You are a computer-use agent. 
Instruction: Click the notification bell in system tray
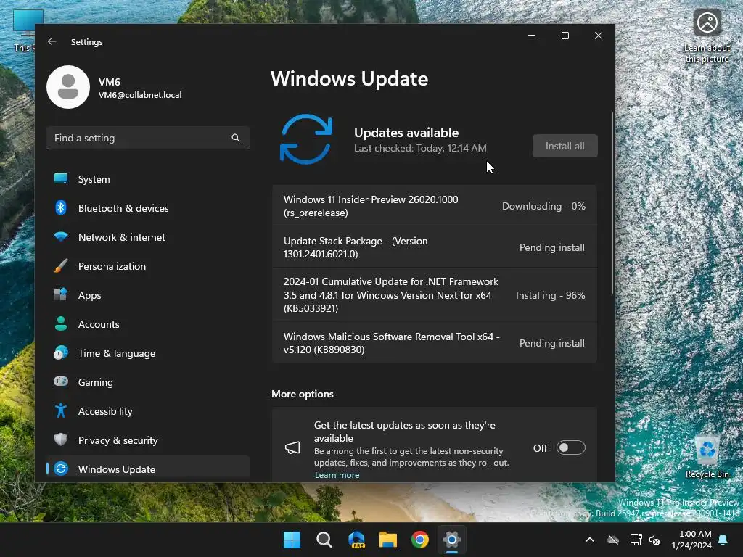[723, 540]
